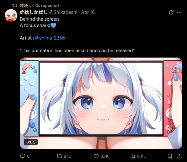Open view analytics bar chart icon
Screen dimensions: 187x162
pyautogui.click(x=133, y=156)
